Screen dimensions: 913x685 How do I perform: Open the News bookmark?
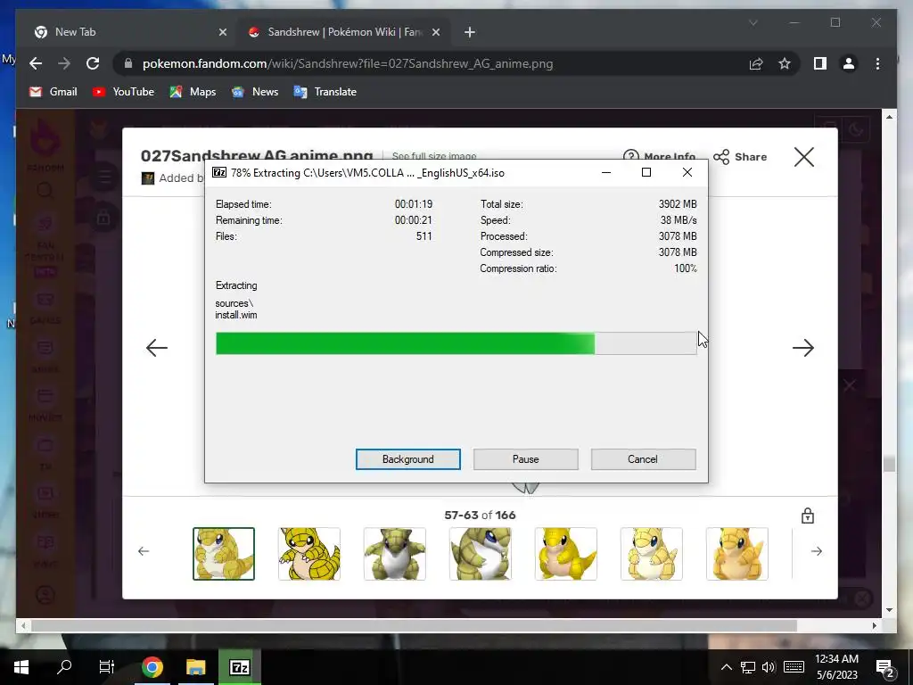254,92
